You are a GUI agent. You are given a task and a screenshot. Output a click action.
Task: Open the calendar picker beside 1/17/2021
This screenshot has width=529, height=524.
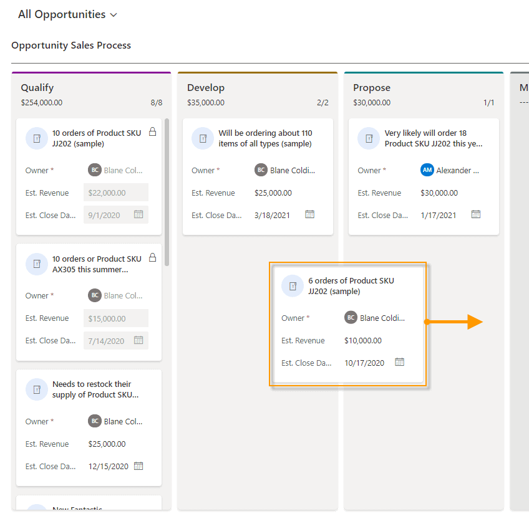[476, 214]
